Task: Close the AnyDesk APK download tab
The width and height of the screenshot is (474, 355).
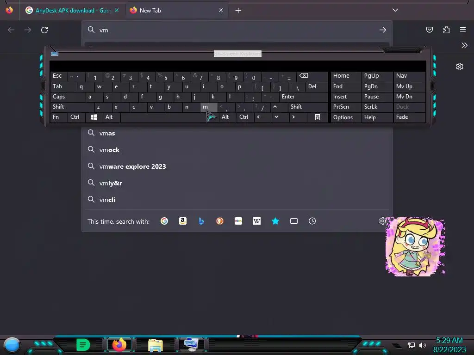Action: (117, 10)
